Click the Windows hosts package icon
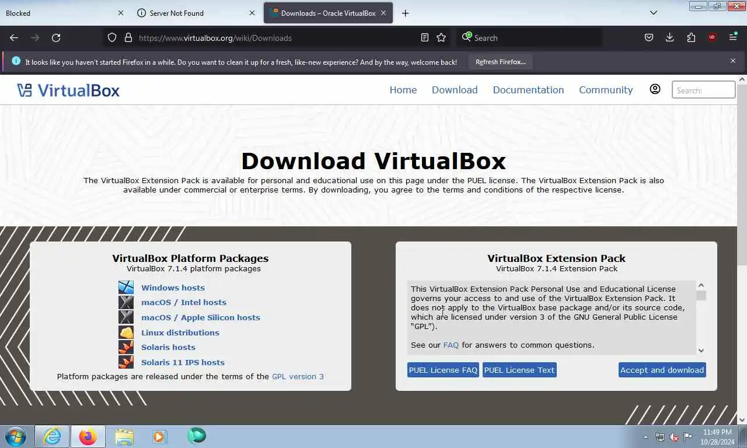 (x=126, y=288)
